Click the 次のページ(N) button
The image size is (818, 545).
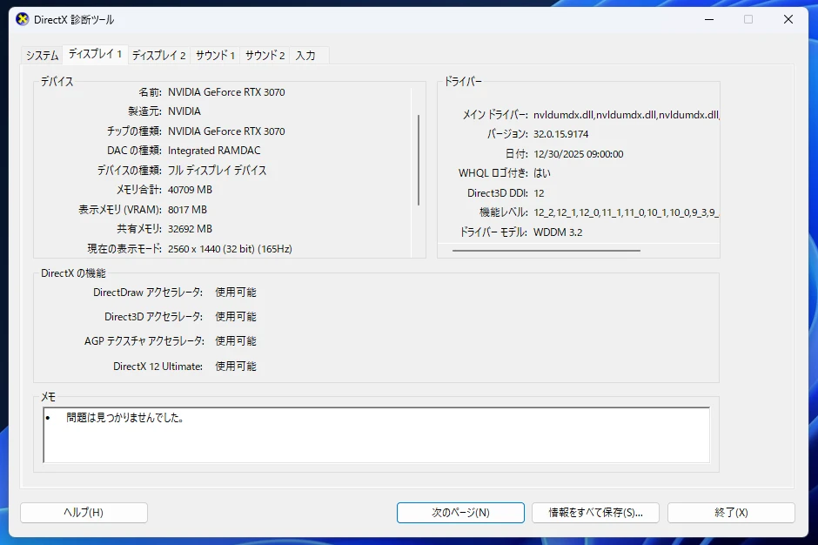pyautogui.click(x=460, y=513)
